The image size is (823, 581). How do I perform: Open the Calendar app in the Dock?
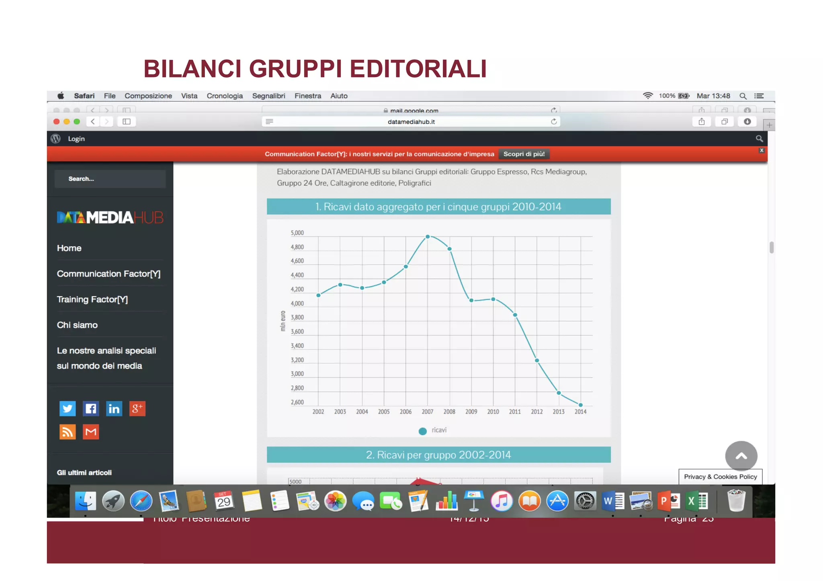pyautogui.click(x=224, y=501)
